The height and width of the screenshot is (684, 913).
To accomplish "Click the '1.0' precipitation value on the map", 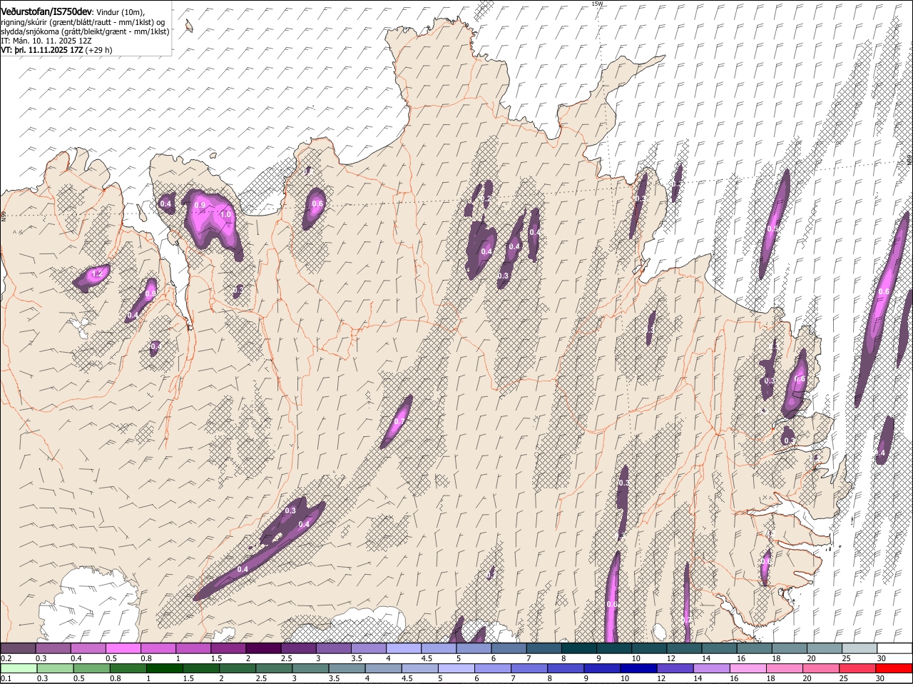I will (x=226, y=214).
